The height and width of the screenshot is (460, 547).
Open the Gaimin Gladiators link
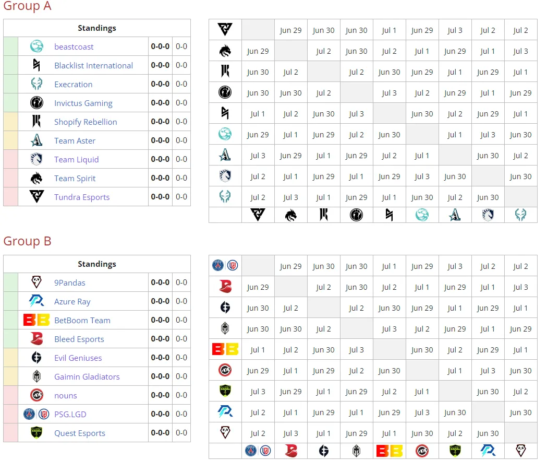pos(87,377)
